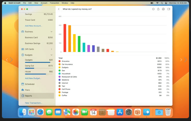
Task: Click the House budget progress bar
Action: point(39,74)
